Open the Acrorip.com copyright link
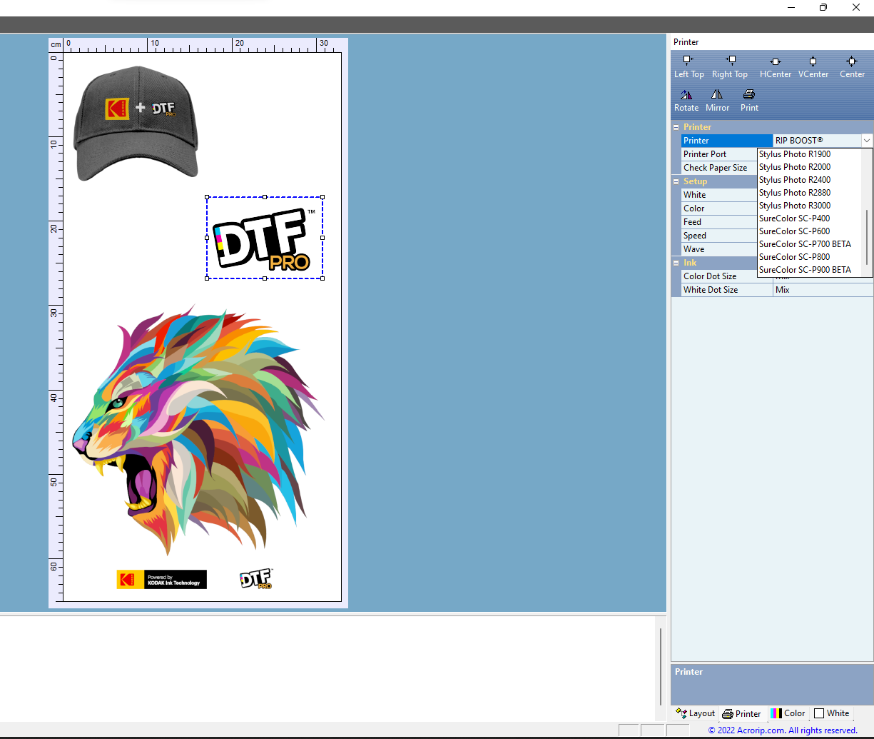 pyautogui.click(x=782, y=730)
